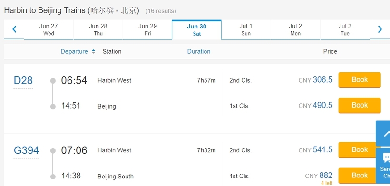Viewport: 390px width, 186px height.
Task: Toggle Departure sort arrows icon
Action: tap(93, 52)
